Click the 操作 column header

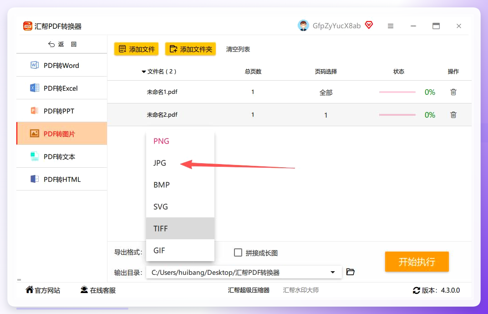click(453, 72)
